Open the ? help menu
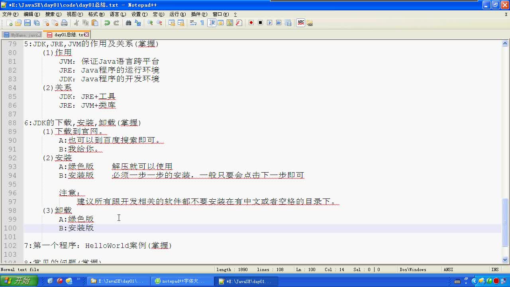This screenshot has height=287, width=510. click(235, 14)
